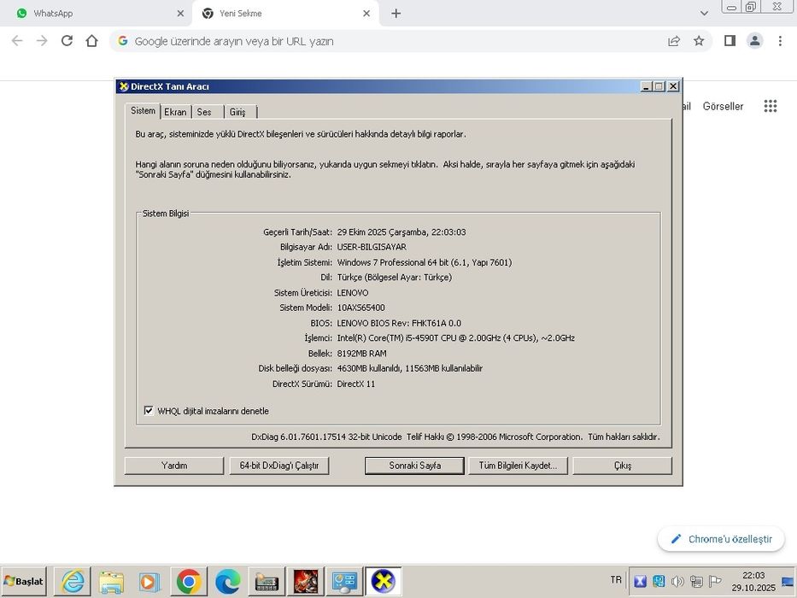Click the blue X tray icon

(640, 581)
